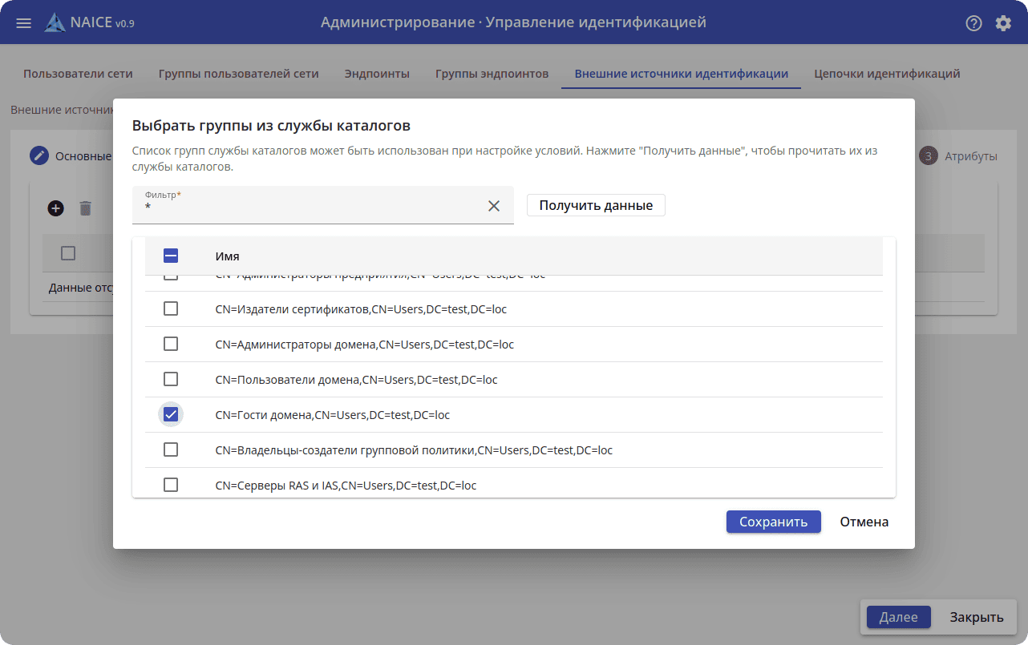Click the trash delete icon
Screen dimensions: 1028x645
[86, 208]
